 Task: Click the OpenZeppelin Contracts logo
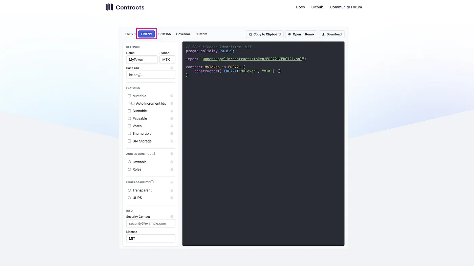[125, 7]
